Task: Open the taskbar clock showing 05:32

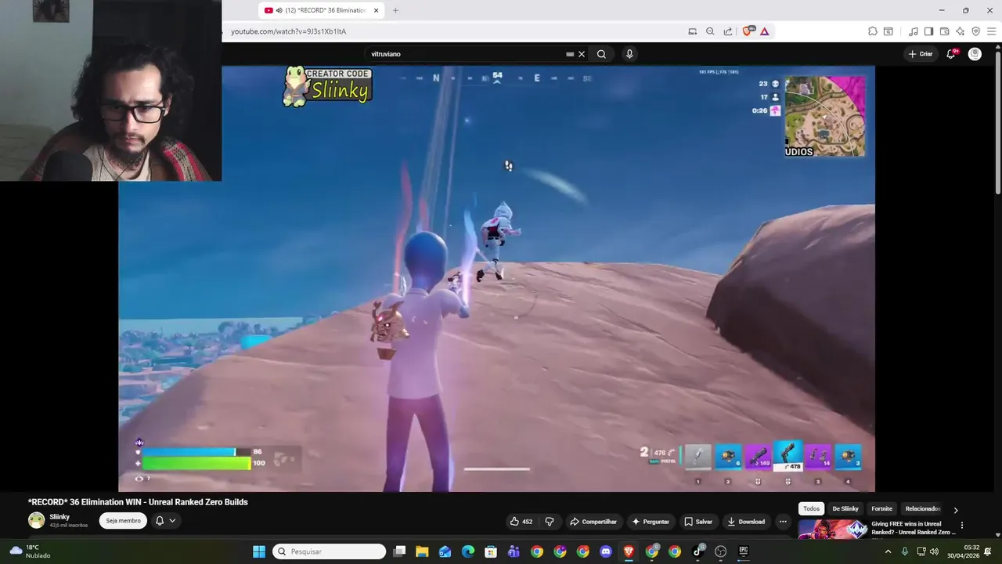Action: 963,551
